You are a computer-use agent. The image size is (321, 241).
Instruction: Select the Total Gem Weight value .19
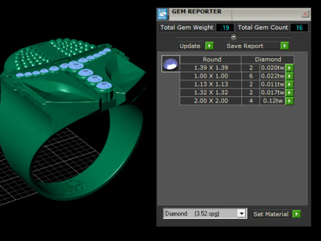point(225,27)
